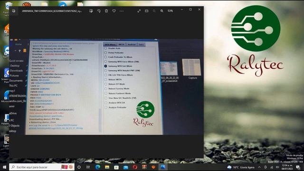The height and width of the screenshot is (171, 304).
Task: Open the Mail app from the taskbar
Action: coord(125,167)
